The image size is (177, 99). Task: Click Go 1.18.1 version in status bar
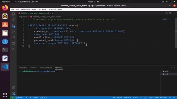click(x=33, y=98)
